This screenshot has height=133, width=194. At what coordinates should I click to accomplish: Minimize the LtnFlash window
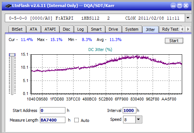coord(173,6)
